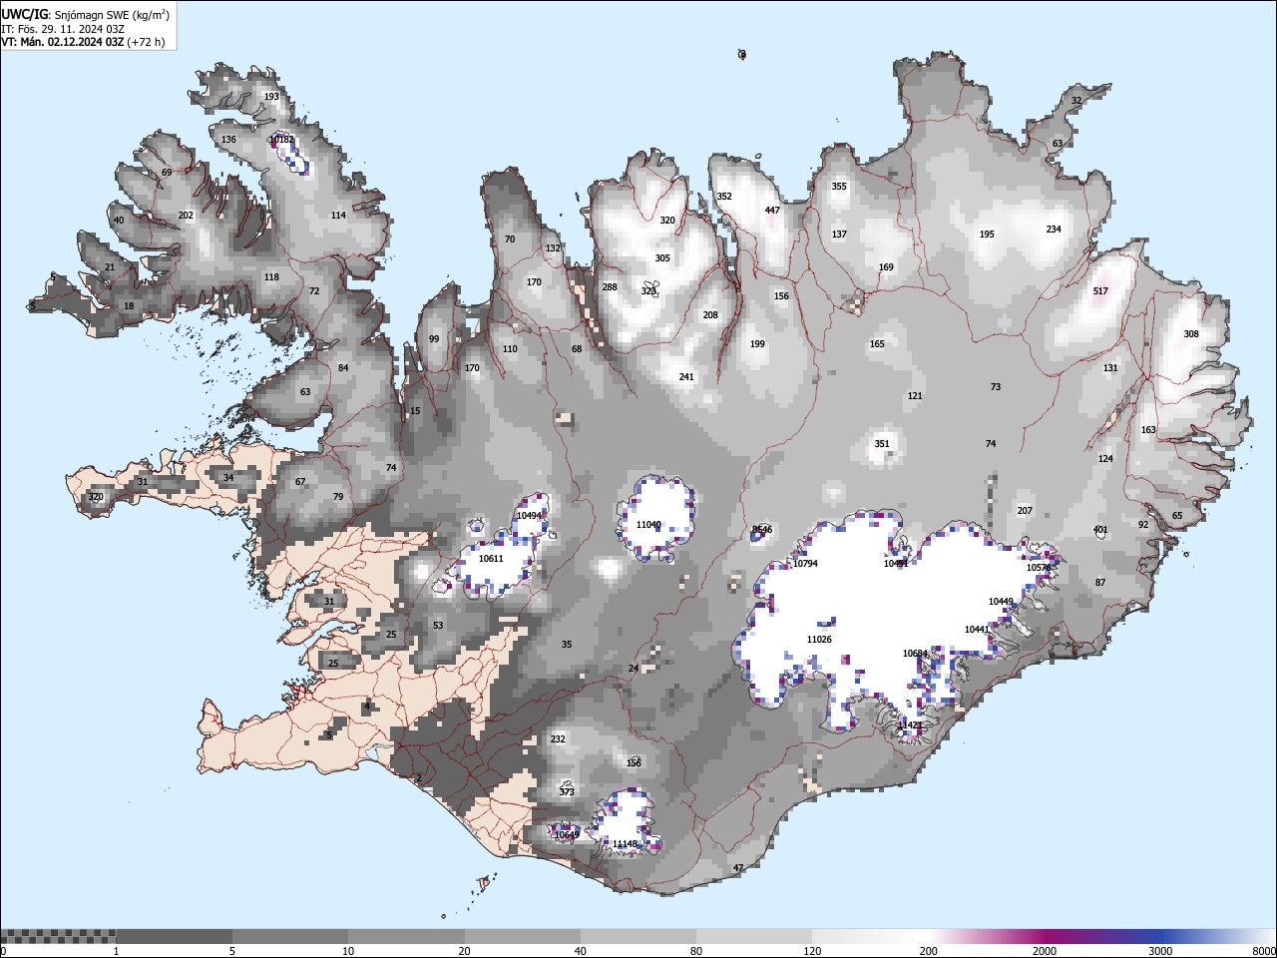
Task: Click the color scale segment between 20 and 40
Action: tap(522, 936)
